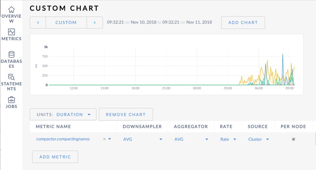Click the Metric Name column header
The width and height of the screenshot is (316, 170).
53,126
